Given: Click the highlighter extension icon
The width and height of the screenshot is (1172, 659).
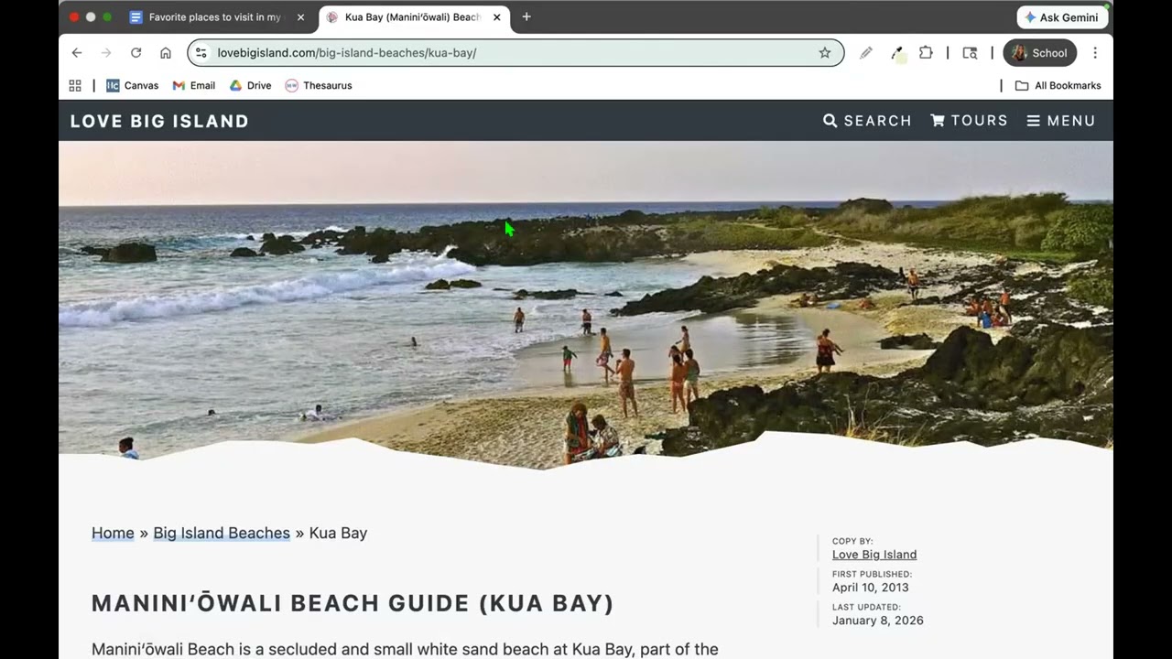Looking at the screenshot, I should (897, 53).
